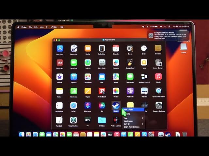
Task: Select the System Settings icon in Applications window
Action: click(159, 105)
